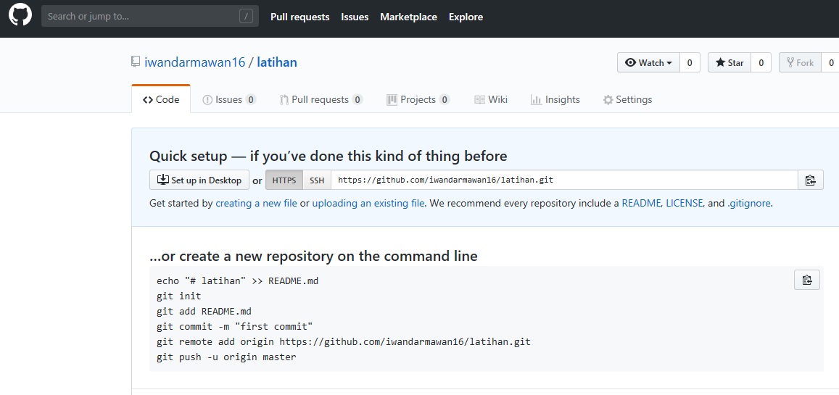Open the Settings tab

coord(627,100)
